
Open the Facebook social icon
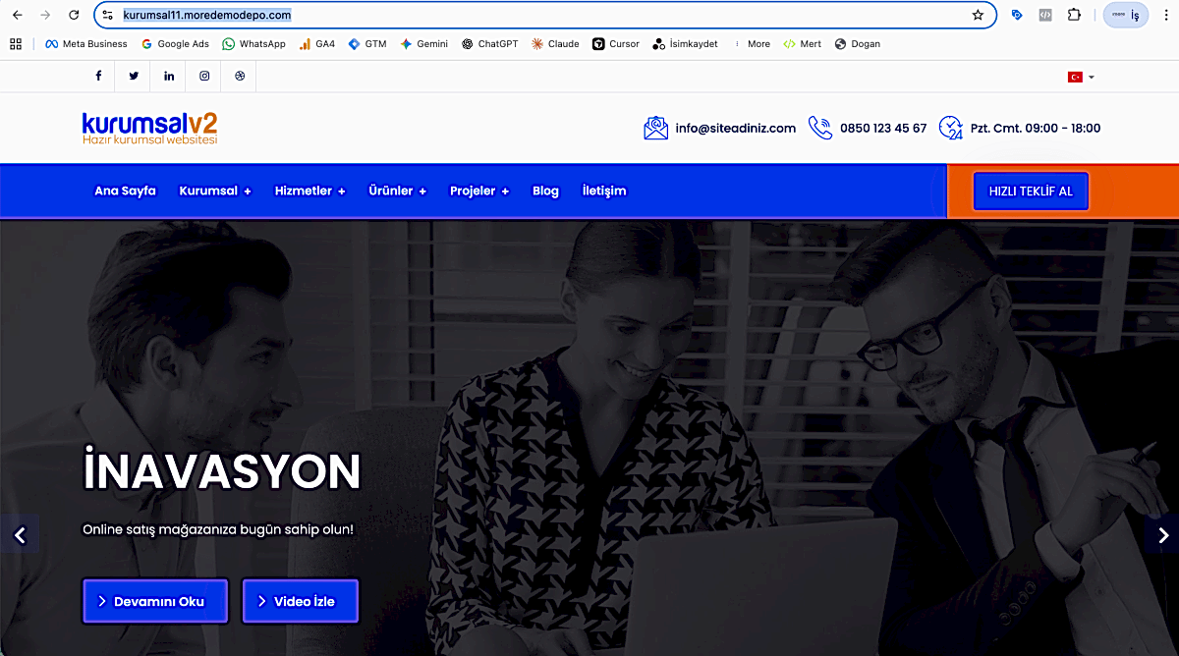pyautogui.click(x=98, y=77)
